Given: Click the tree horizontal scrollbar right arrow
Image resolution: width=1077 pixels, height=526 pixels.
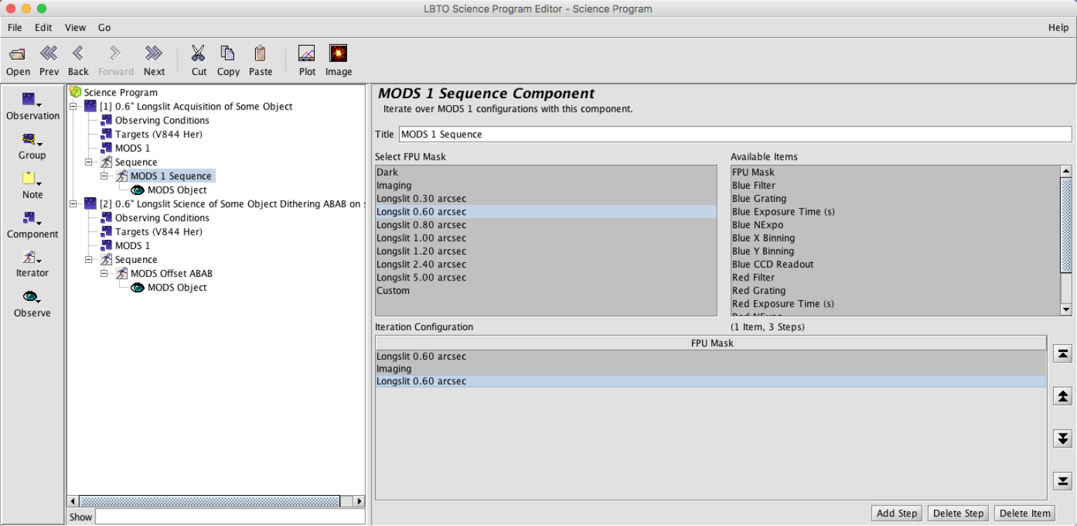Looking at the screenshot, I should 358,501.
